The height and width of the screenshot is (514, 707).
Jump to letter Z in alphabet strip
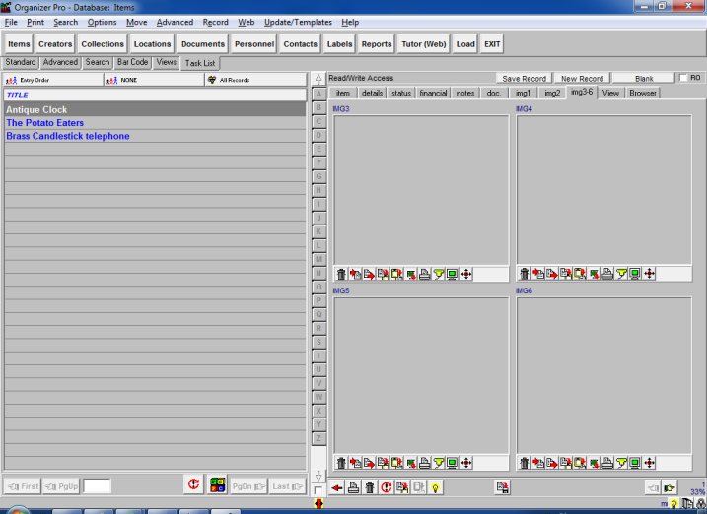[318, 438]
